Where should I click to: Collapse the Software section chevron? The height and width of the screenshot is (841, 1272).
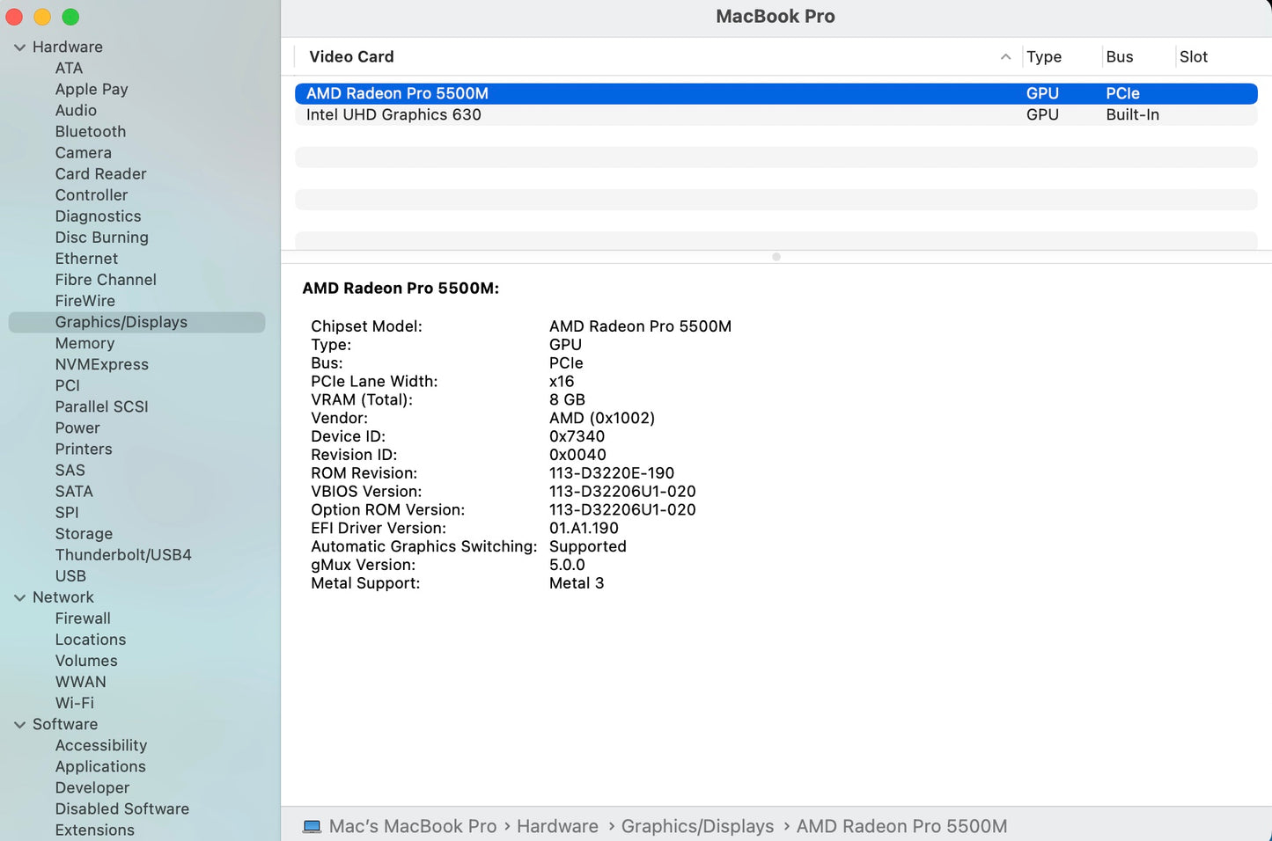coord(19,725)
